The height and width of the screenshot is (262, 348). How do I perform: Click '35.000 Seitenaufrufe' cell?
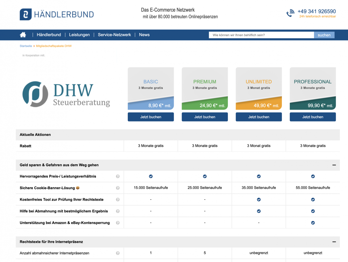(259, 188)
